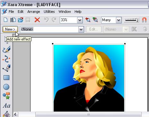Click the Zoom to previous icon
149x117 pixels.
[88, 20]
